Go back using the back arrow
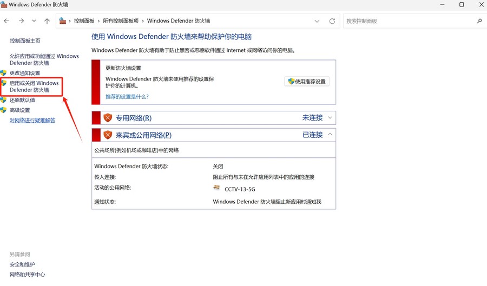This screenshot has height=286, width=487. click(6, 21)
